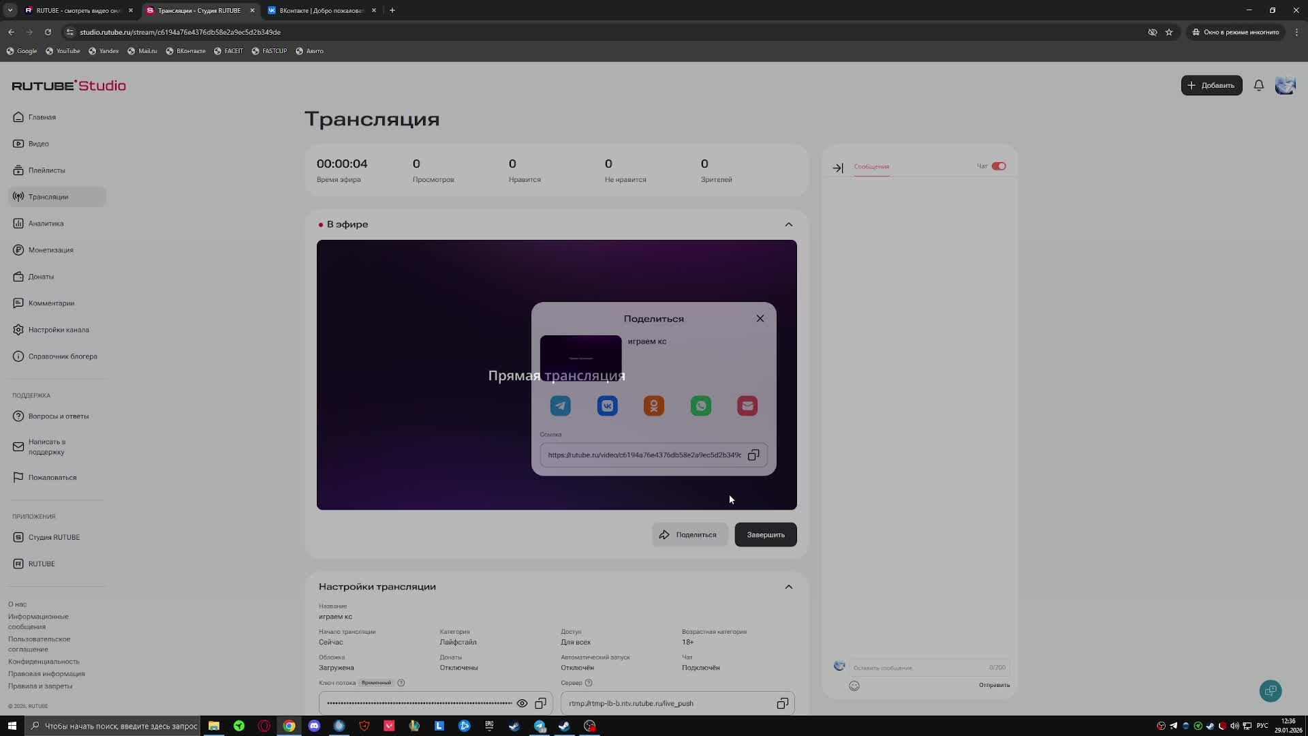Reveal the stream key with the eye icon
This screenshot has width=1308, height=736.
click(x=522, y=703)
